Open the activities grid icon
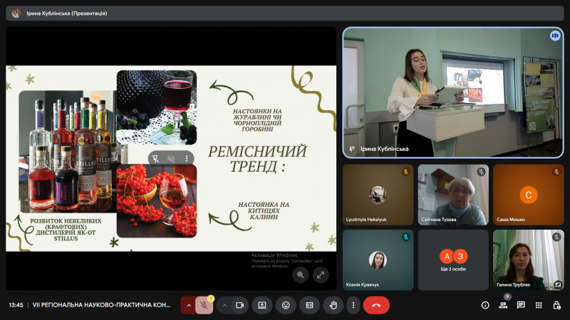The image size is (570, 320). pos(539,305)
